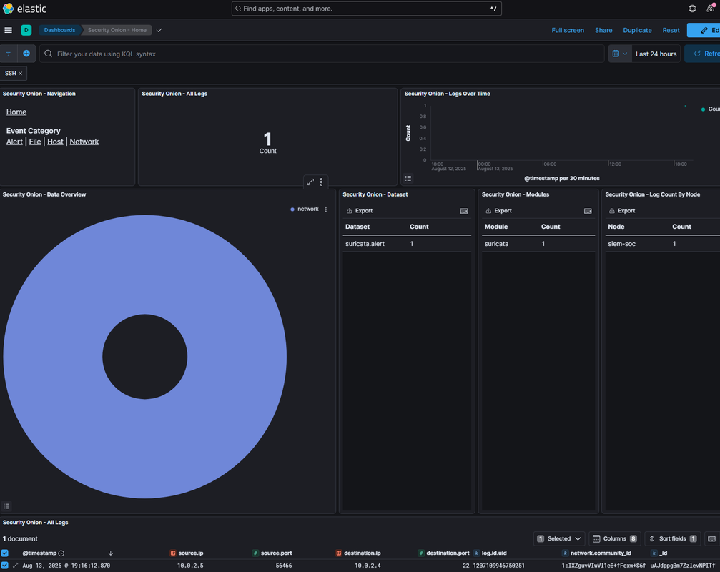Click the network legend color dot
The height and width of the screenshot is (572, 720).
point(292,209)
